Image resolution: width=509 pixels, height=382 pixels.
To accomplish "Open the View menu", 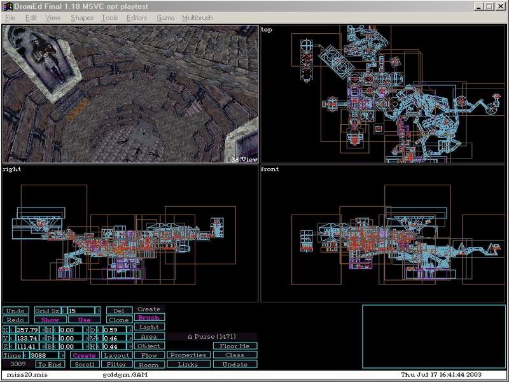I will (x=53, y=18).
